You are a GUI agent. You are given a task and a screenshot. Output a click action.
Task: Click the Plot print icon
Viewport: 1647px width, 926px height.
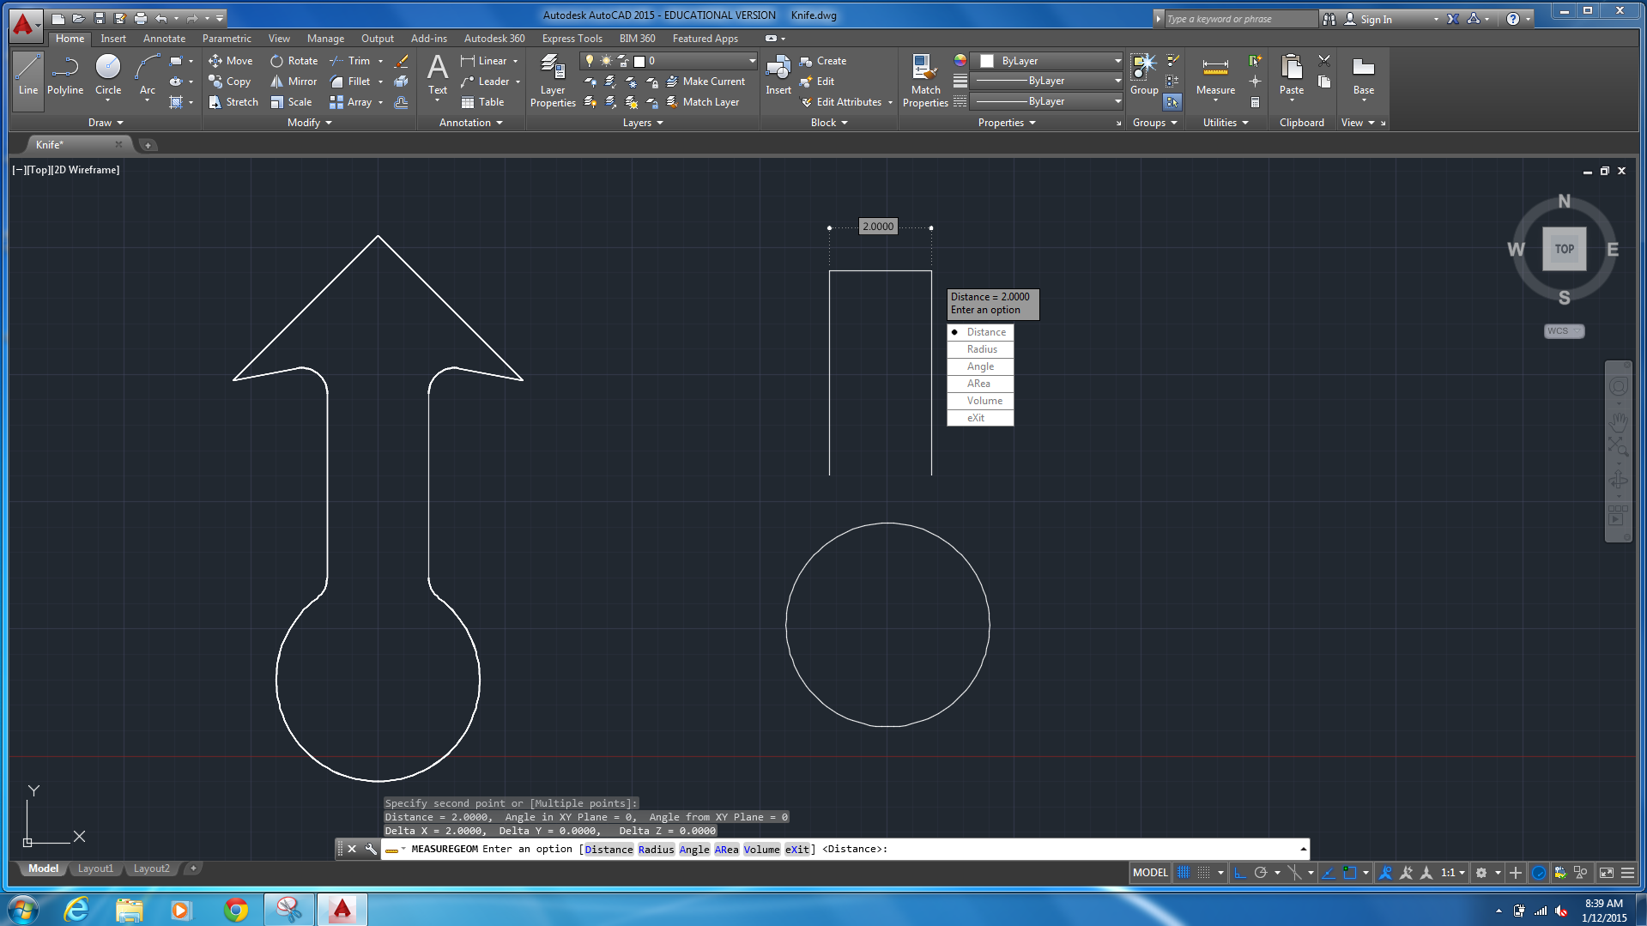coord(141,18)
